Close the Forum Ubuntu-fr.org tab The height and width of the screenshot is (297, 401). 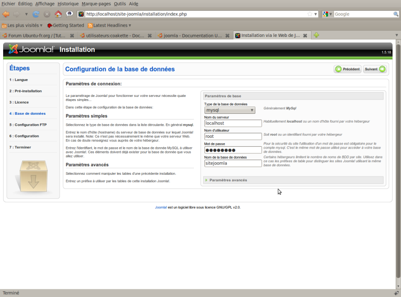72,36
